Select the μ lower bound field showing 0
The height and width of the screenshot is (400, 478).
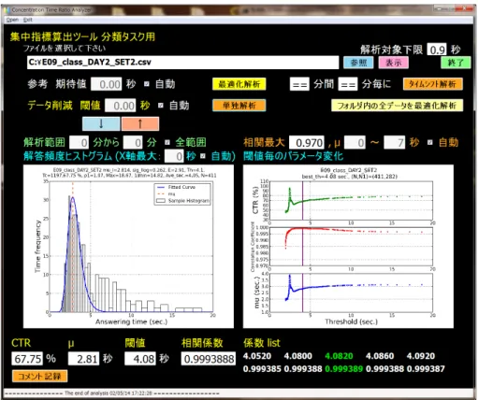(355, 143)
